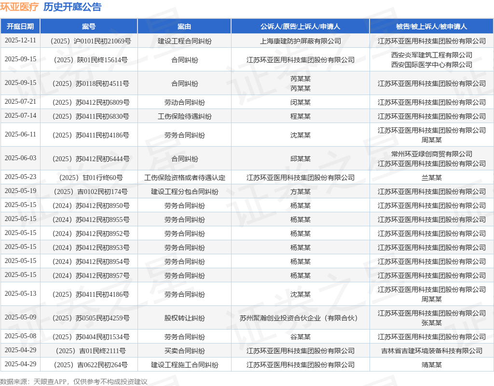Click plaintiff 上海康建防护屏蔽有限公司
This screenshot has height=386, width=494.
pyautogui.click(x=300, y=41)
